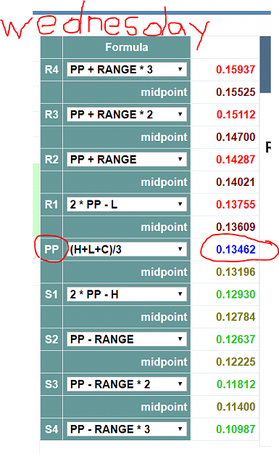Select the R2 value 0.14287
This screenshot has height=454, width=279.
(236, 160)
